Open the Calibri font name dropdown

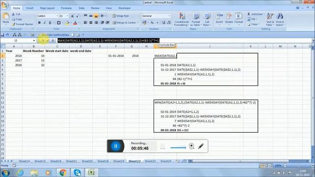[x=57, y=16]
